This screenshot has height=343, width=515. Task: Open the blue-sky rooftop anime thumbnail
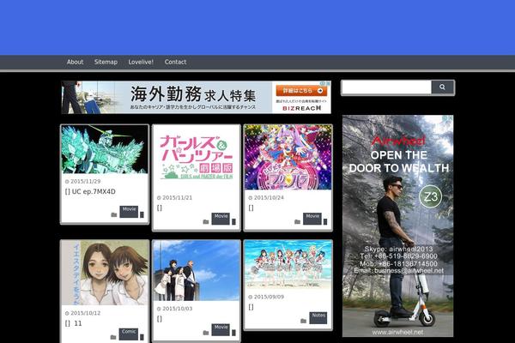[x=196, y=271]
